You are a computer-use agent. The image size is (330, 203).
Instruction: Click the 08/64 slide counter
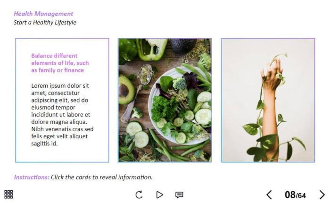pyautogui.click(x=295, y=195)
